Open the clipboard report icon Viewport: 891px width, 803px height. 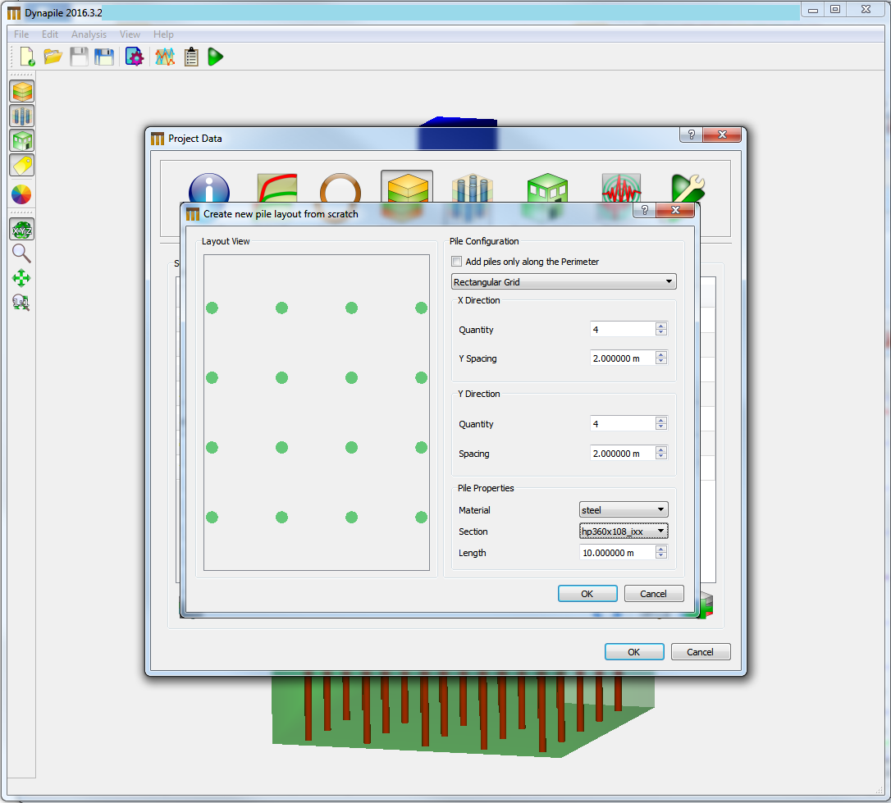pyautogui.click(x=191, y=57)
